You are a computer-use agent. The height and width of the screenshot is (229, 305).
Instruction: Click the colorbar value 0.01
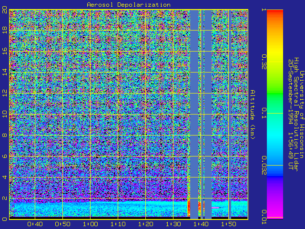264,217
